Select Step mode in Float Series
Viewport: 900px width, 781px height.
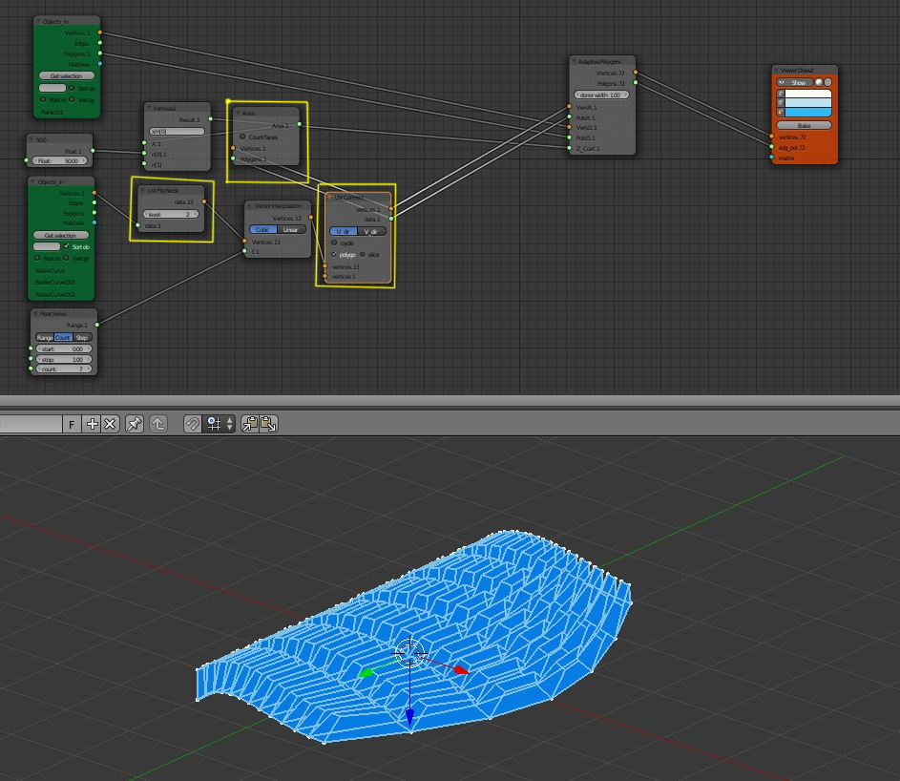(x=82, y=338)
